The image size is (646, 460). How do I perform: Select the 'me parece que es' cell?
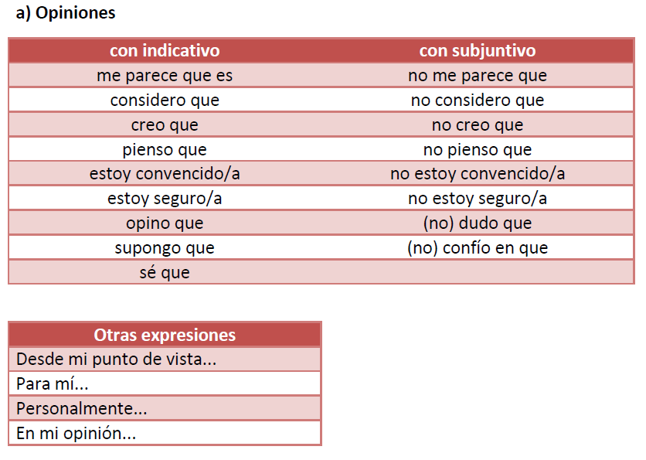coord(165,76)
